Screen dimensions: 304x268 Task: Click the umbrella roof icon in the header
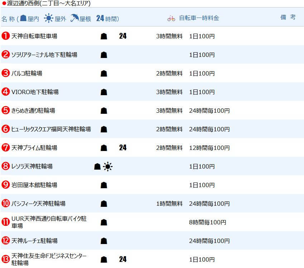coord(74,18)
